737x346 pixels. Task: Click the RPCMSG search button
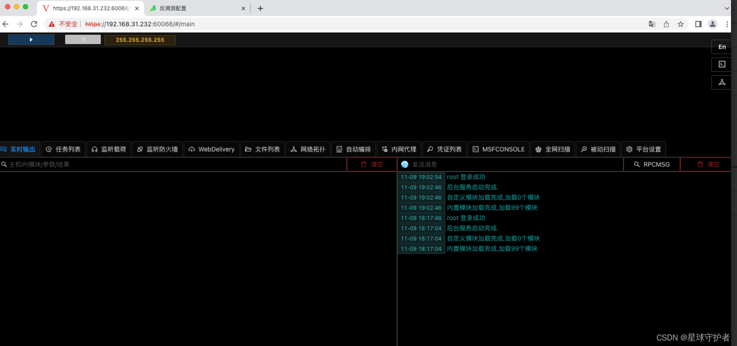coord(652,164)
